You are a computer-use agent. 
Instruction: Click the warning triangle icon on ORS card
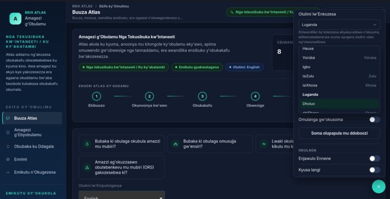point(87,167)
